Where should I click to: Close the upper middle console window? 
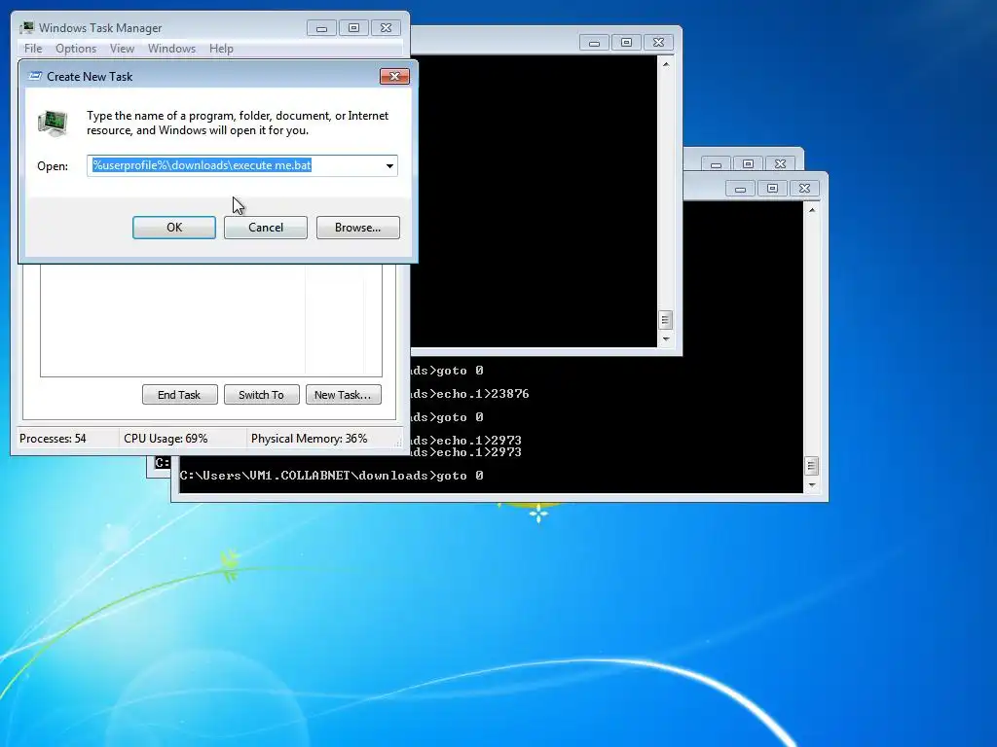tap(658, 43)
